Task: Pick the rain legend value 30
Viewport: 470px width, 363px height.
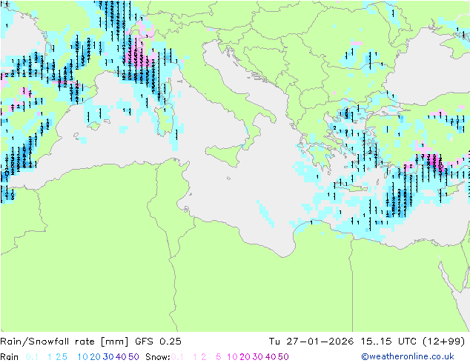Action: (x=108, y=357)
